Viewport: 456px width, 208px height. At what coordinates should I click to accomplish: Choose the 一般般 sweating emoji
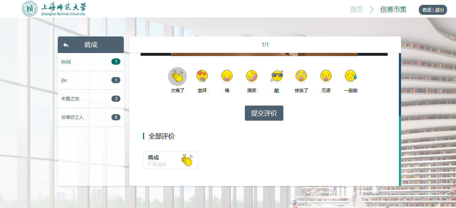(351, 76)
